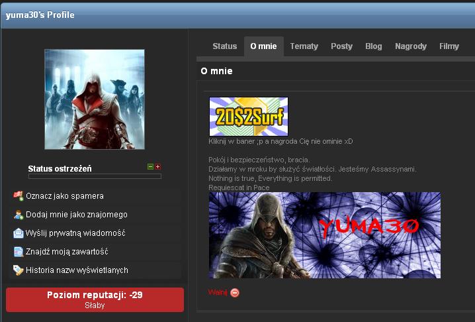Select the O mnie tab
475x322 pixels.
coord(263,46)
